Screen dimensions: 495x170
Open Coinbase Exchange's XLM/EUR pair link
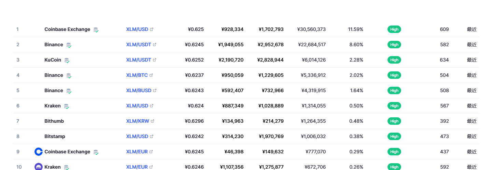tap(137, 152)
